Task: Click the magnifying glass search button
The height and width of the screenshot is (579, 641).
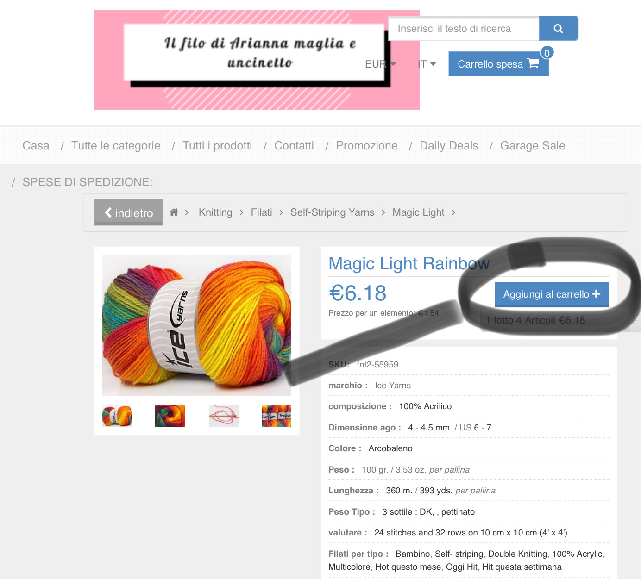Action: (x=558, y=29)
